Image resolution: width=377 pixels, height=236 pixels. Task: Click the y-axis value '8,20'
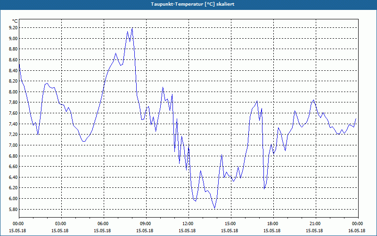[13, 81]
